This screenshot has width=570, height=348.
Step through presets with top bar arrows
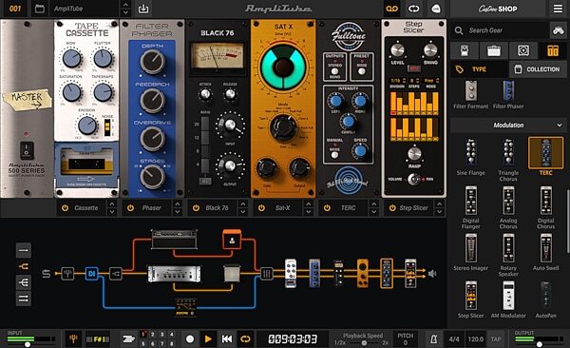point(125,9)
